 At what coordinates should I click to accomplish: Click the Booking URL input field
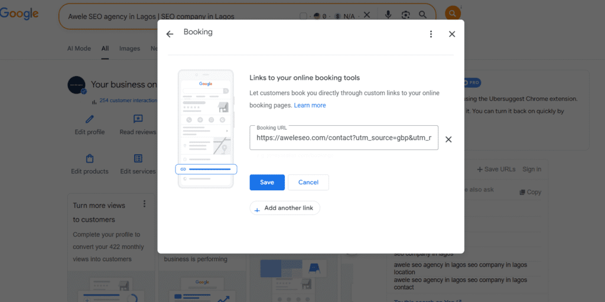pos(344,138)
